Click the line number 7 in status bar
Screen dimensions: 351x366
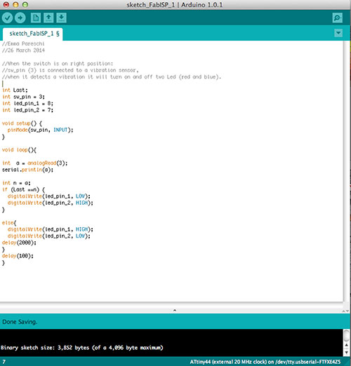pyautogui.click(x=4, y=362)
